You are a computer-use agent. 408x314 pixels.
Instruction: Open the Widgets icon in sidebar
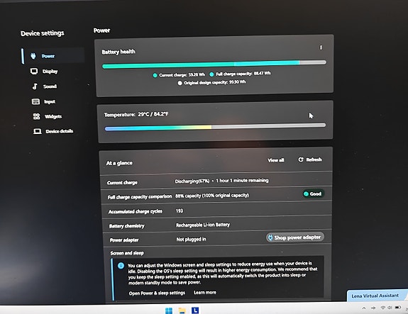tap(36, 116)
